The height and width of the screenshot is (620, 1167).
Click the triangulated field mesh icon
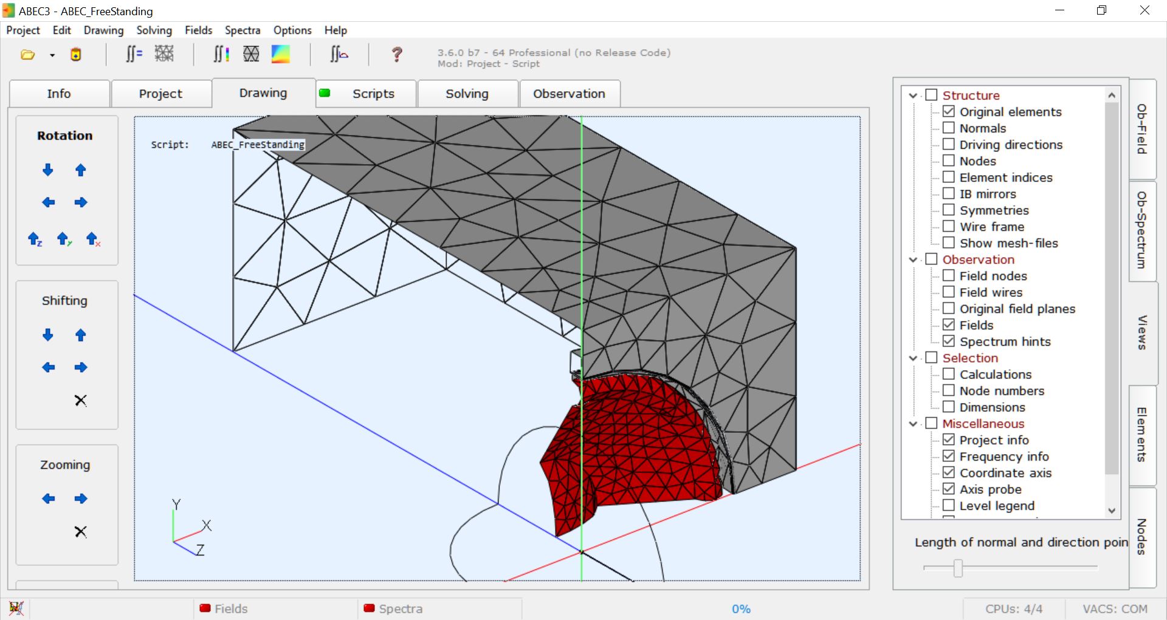pos(251,54)
